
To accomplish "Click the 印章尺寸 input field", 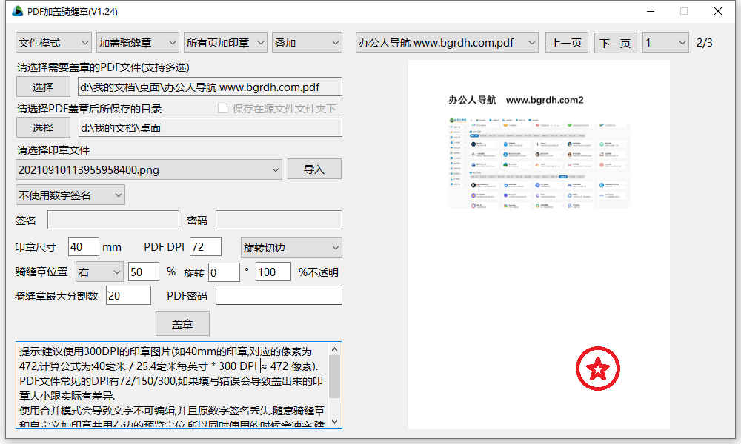I will (84, 247).
